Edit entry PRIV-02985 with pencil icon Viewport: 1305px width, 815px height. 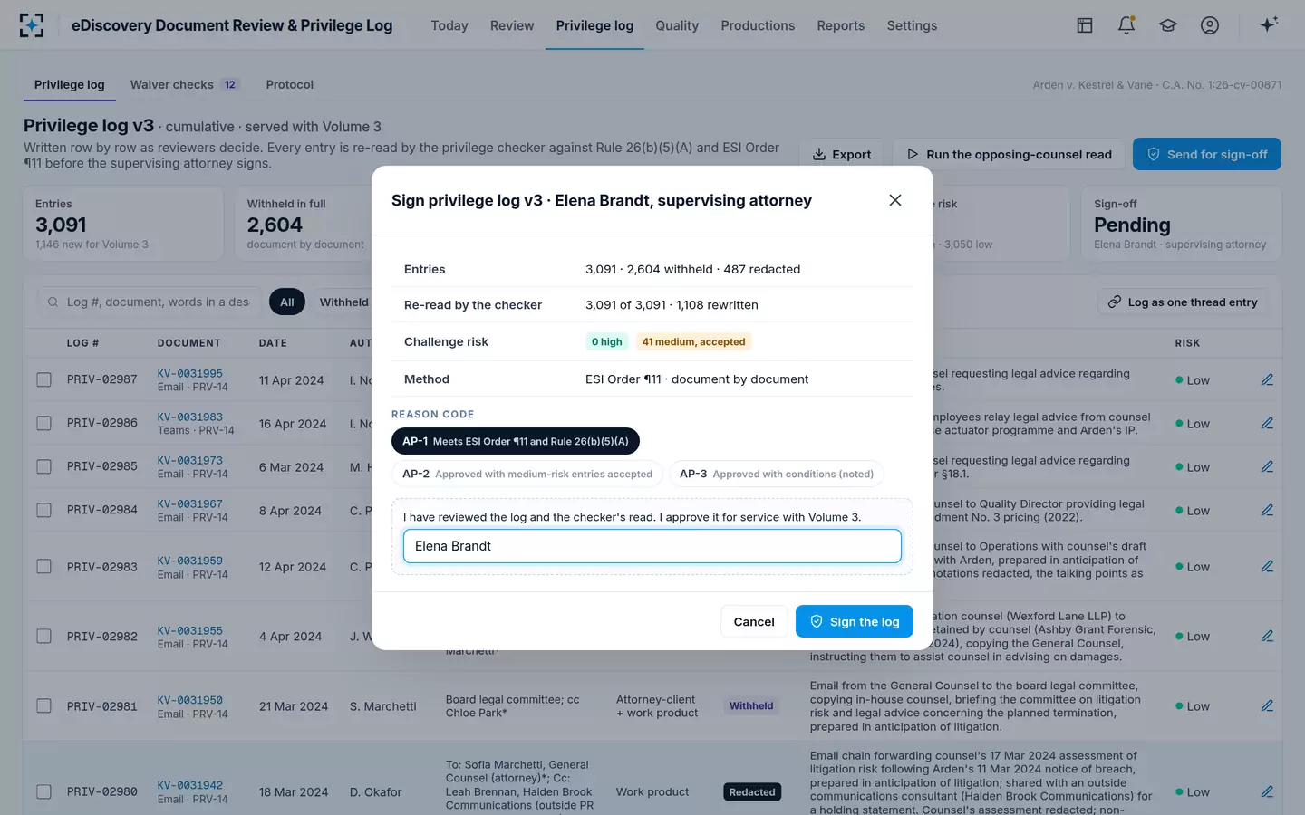(x=1267, y=466)
